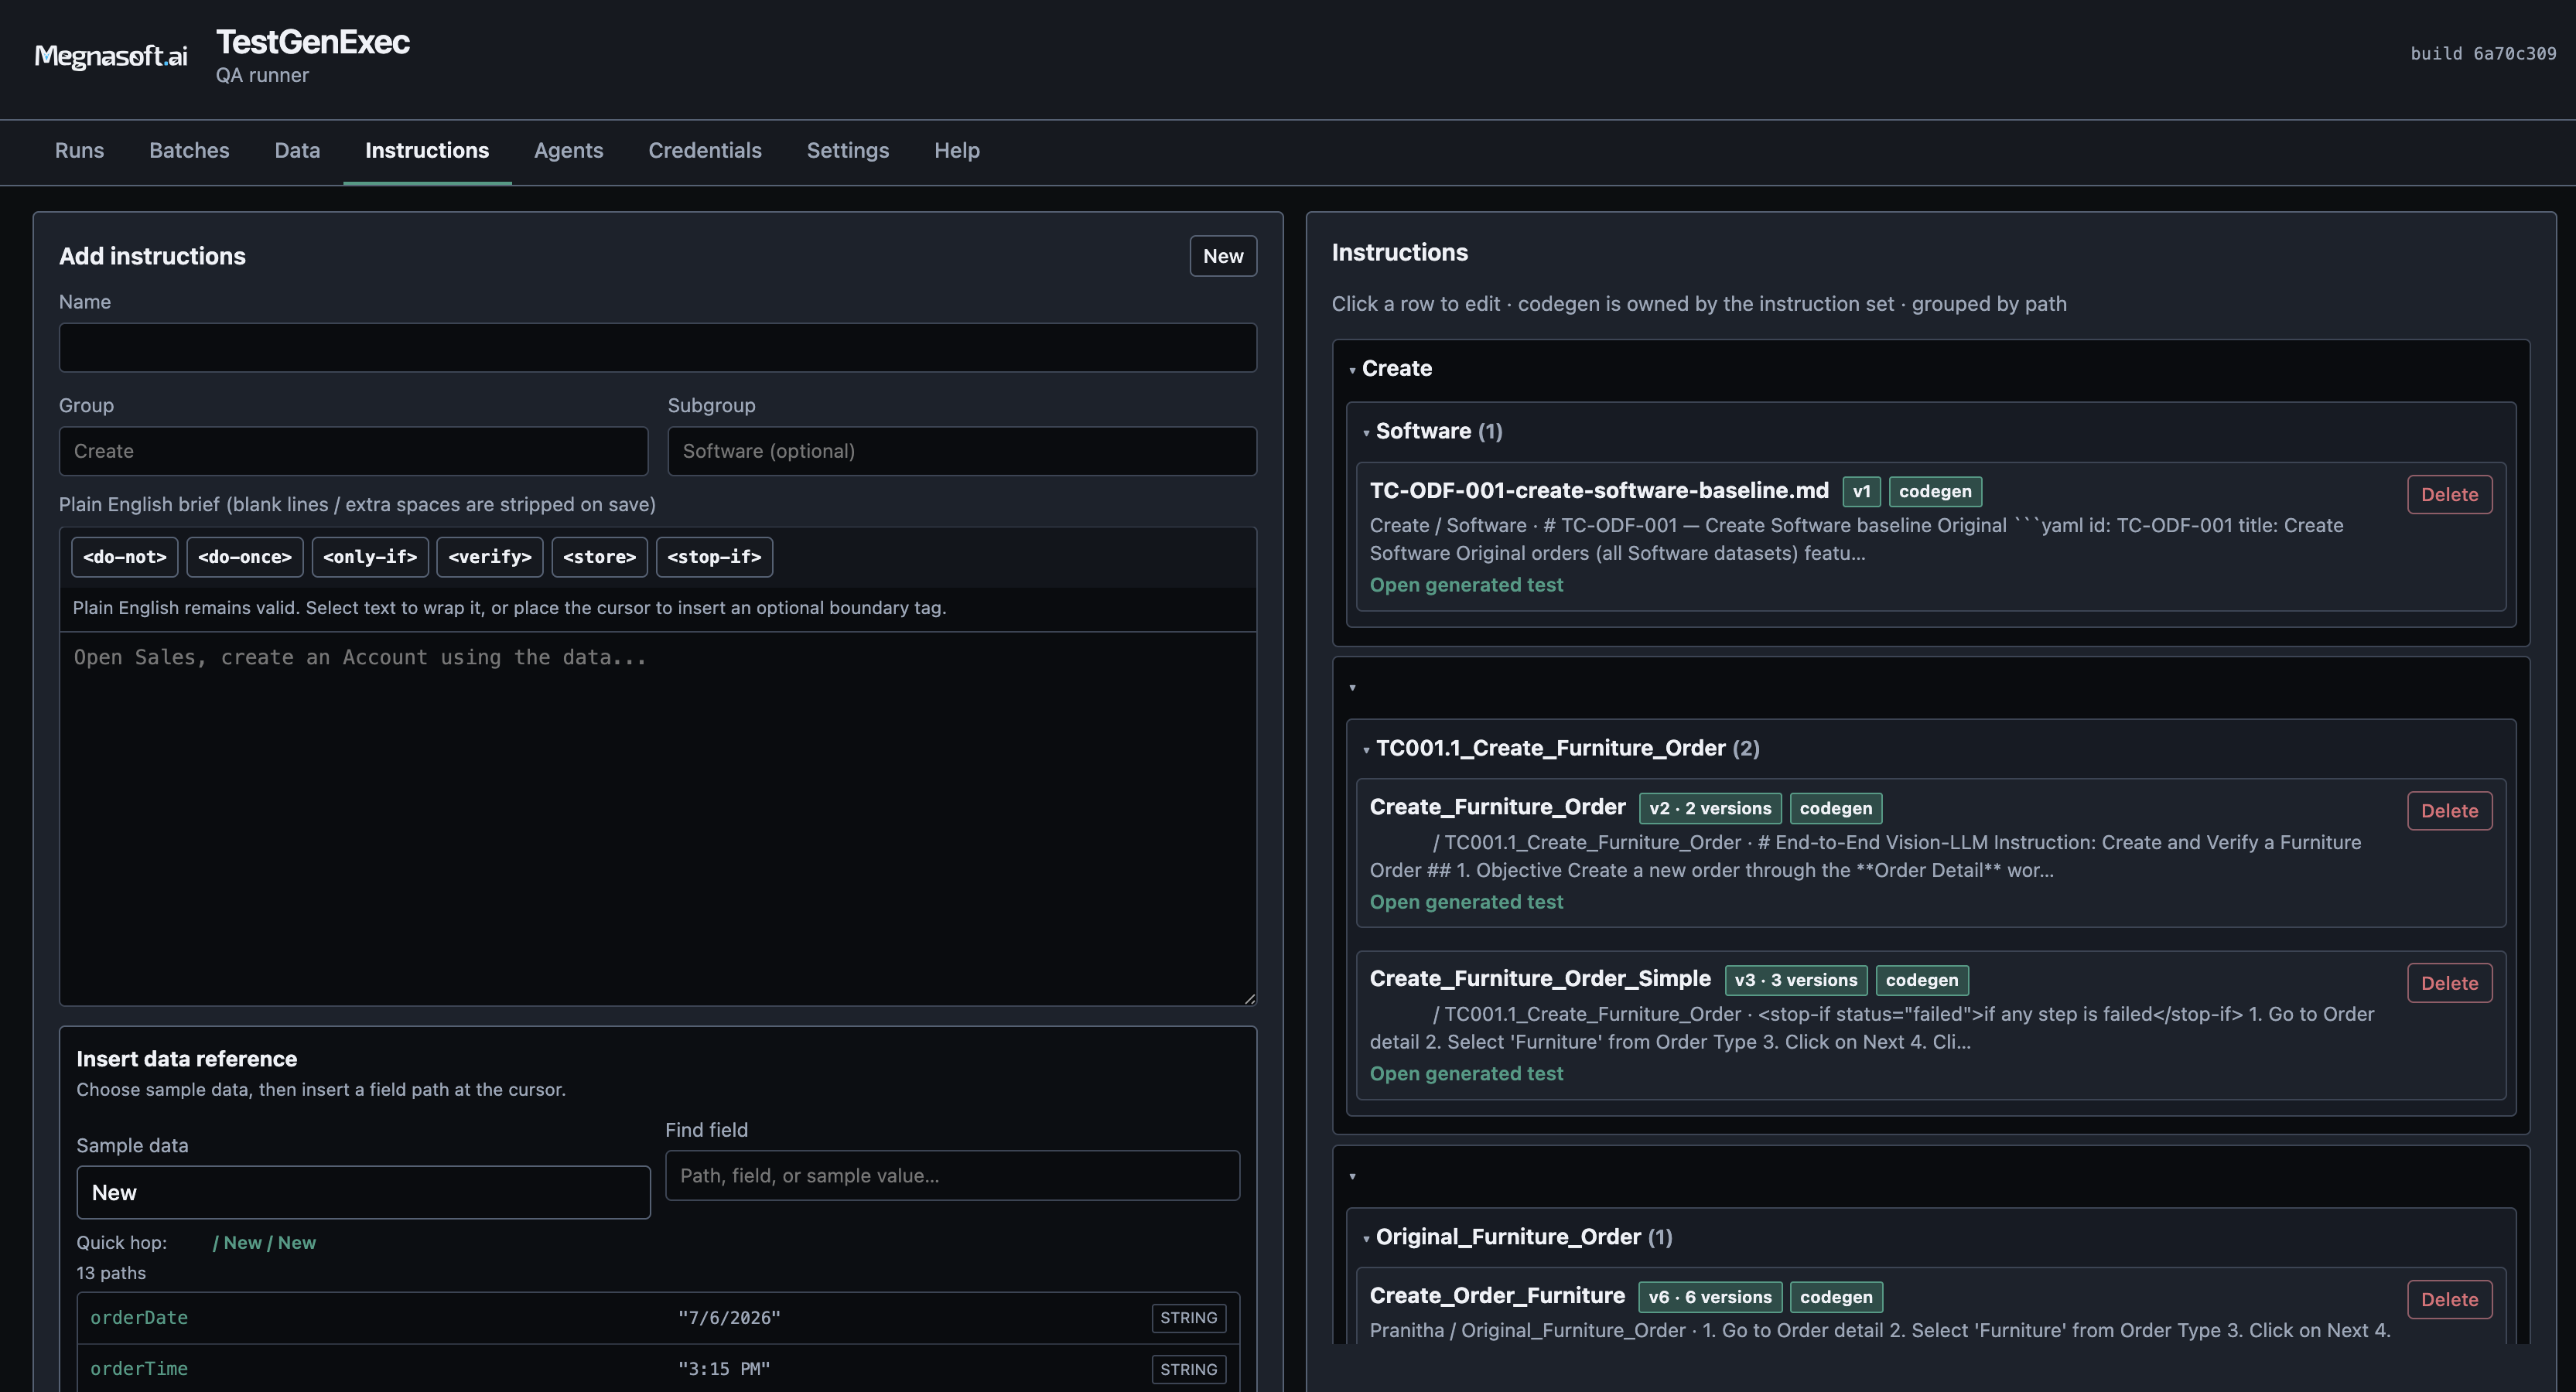The width and height of the screenshot is (2576, 1392).
Task: Select the Instructions tab
Action: click(x=427, y=150)
